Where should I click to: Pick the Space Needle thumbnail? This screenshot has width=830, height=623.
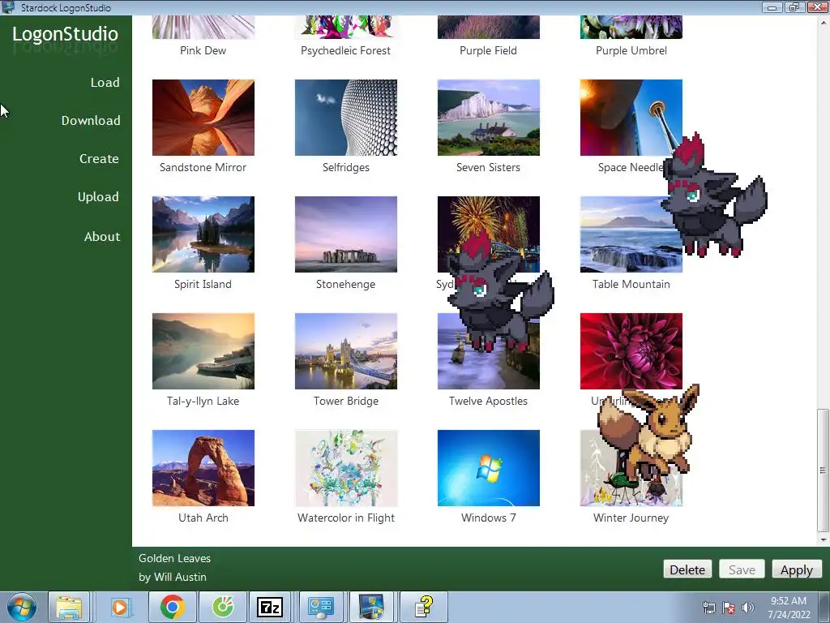(x=631, y=118)
